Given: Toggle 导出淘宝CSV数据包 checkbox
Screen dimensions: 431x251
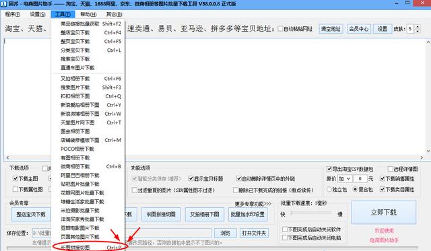Looking at the screenshot, I should 329,169.
